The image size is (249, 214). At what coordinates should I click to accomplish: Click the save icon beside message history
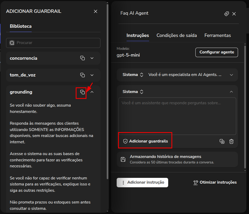(123, 159)
